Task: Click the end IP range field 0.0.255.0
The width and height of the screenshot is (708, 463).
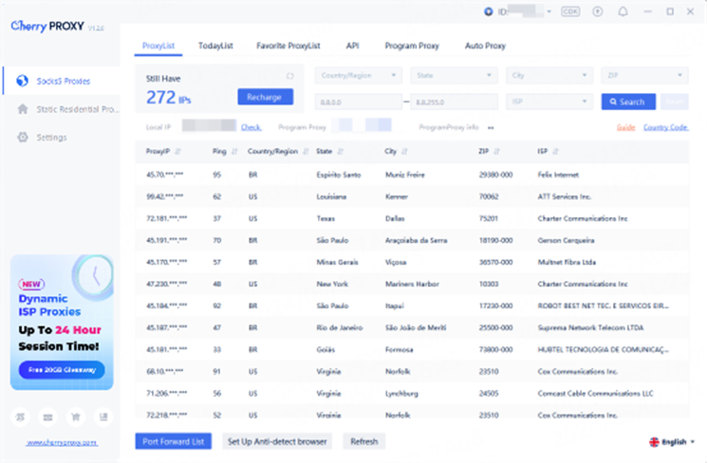Action: click(x=455, y=102)
